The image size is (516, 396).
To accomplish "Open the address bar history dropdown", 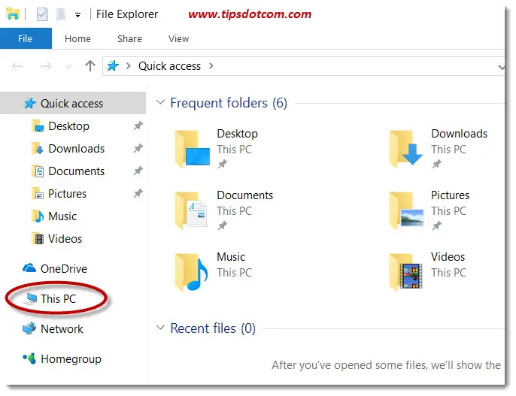I will [501, 68].
